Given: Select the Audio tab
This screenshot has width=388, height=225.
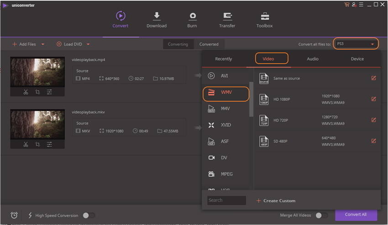Looking at the screenshot, I should (x=313, y=59).
